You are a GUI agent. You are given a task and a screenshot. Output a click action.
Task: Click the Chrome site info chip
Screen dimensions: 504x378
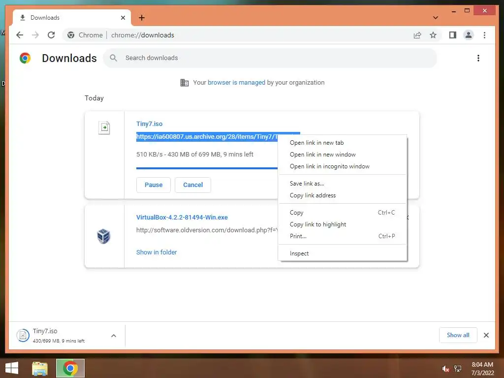(85, 35)
